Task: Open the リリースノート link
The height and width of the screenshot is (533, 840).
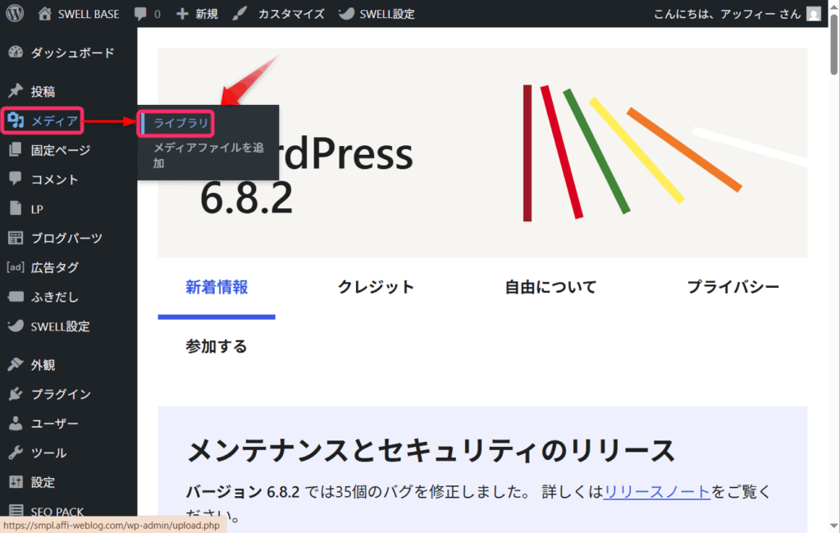Action: point(657,491)
